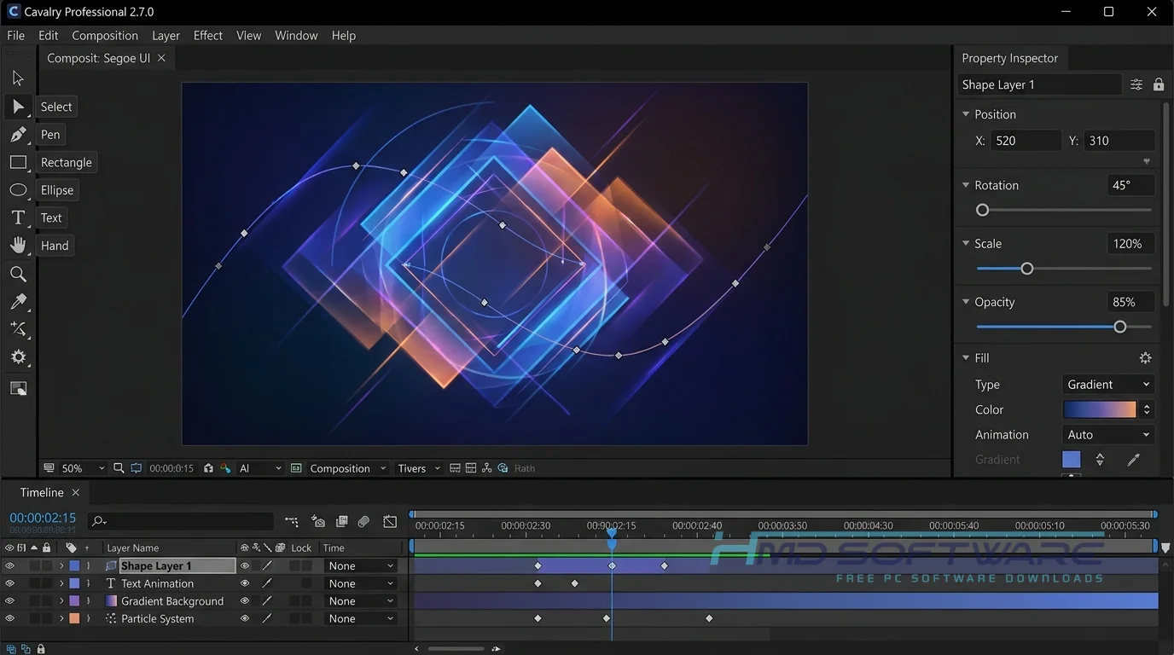Viewport: 1174px width, 655px height.
Task: Open the Animation Auto dropdown
Action: 1108,435
